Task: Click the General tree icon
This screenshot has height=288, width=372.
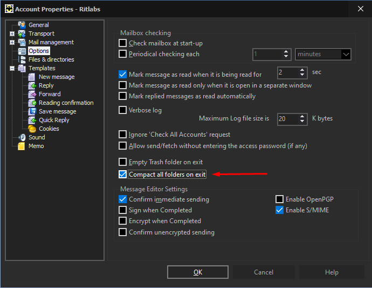Action: click(22, 25)
